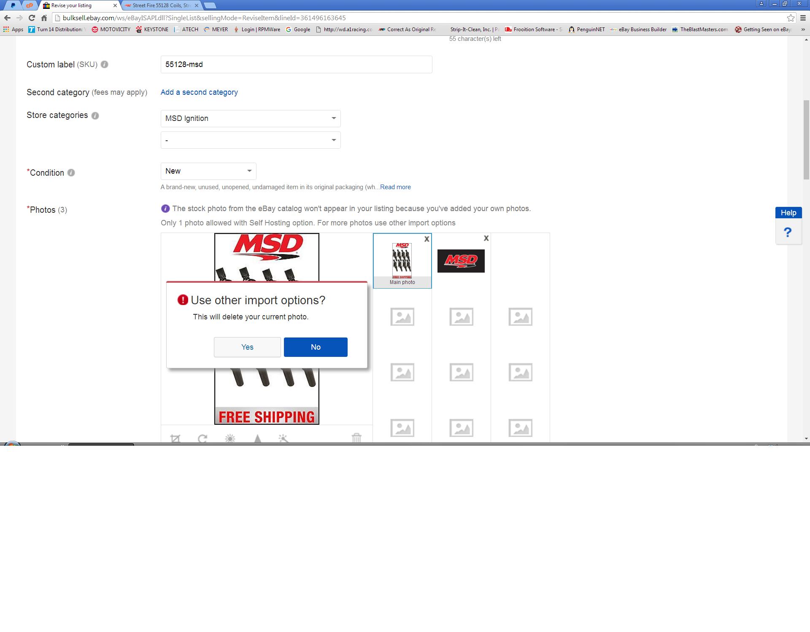Click info icon beside Custom label
This screenshot has height=632, width=810.
(x=104, y=64)
